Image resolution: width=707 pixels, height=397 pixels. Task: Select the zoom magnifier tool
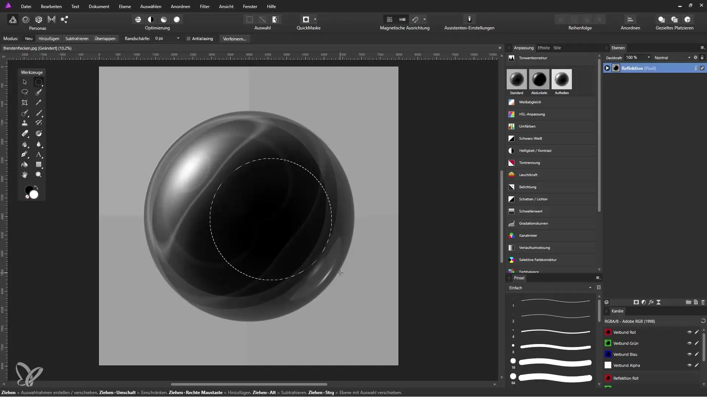click(x=39, y=175)
